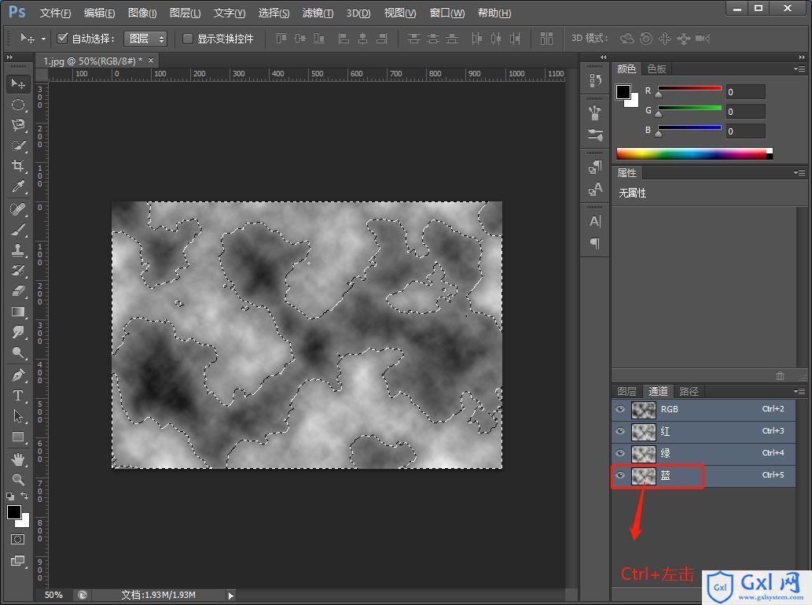Select the Quick Selection tool
Screen dimensions: 812x605
point(18,146)
